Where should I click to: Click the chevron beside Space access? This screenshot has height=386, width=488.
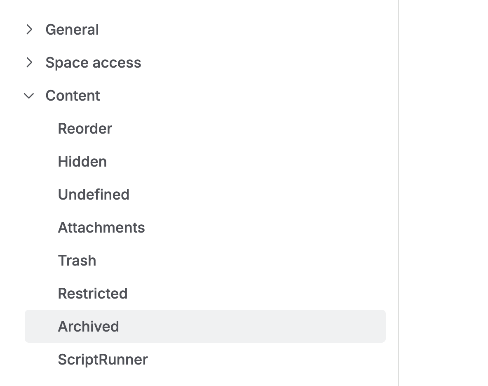tap(29, 62)
